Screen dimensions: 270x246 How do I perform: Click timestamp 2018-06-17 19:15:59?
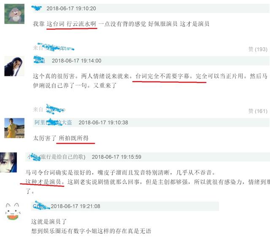(116, 157)
